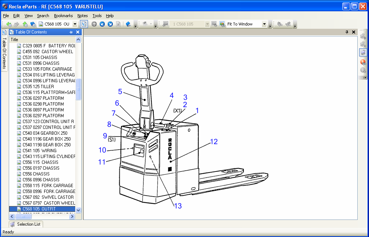Open the Search menu
The width and height of the screenshot is (369, 237).
[x=43, y=16]
